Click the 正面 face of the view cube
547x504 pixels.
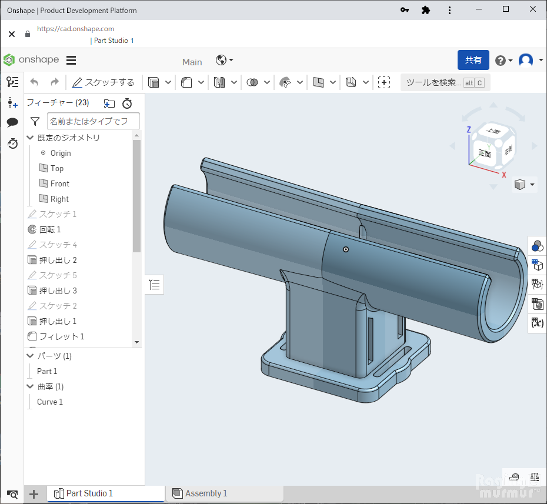pos(485,153)
